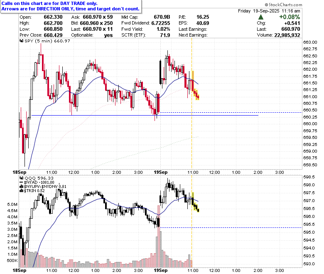Click the 663.00 price axis label
Image resolution: width=324 pixels, height=274 pixels.
pos(310,42)
